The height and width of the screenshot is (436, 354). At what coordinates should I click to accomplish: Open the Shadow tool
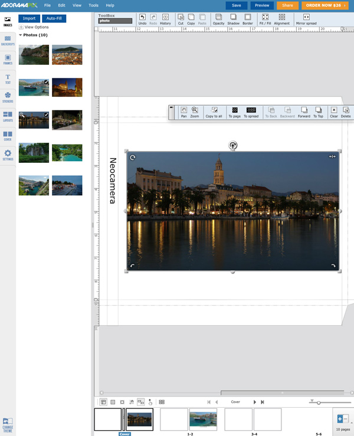[x=233, y=19]
